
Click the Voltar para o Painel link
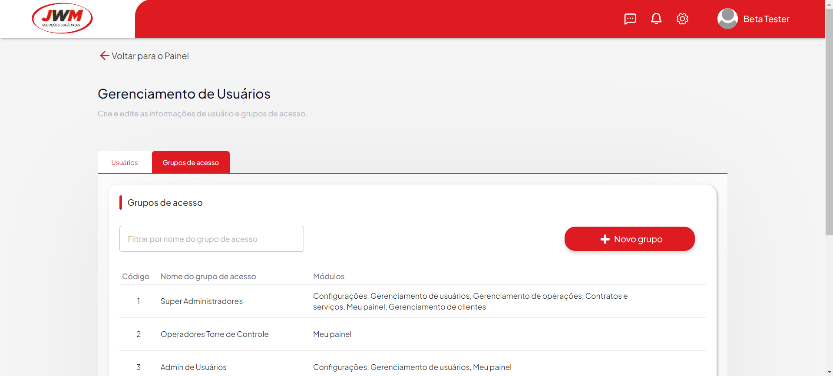pyautogui.click(x=150, y=56)
